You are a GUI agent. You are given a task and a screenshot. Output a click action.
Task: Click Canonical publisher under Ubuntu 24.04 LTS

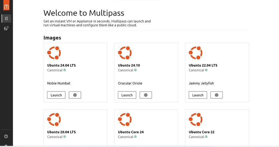click(x=55, y=70)
